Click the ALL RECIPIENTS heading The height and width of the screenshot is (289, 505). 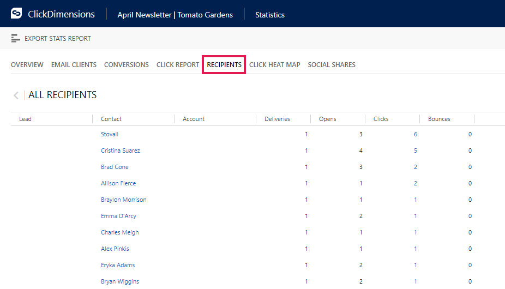63,95
